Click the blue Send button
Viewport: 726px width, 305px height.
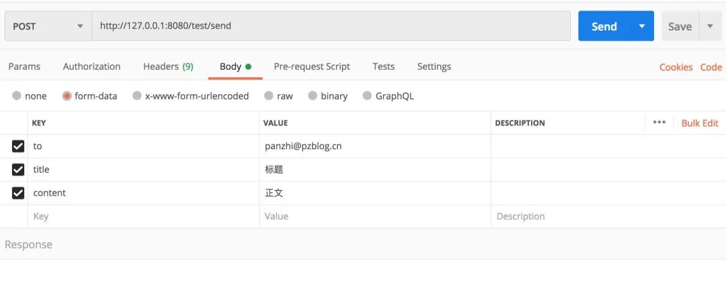coord(604,26)
